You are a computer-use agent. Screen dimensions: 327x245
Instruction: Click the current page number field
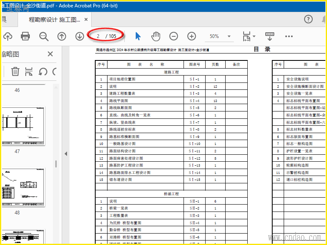coord(98,36)
